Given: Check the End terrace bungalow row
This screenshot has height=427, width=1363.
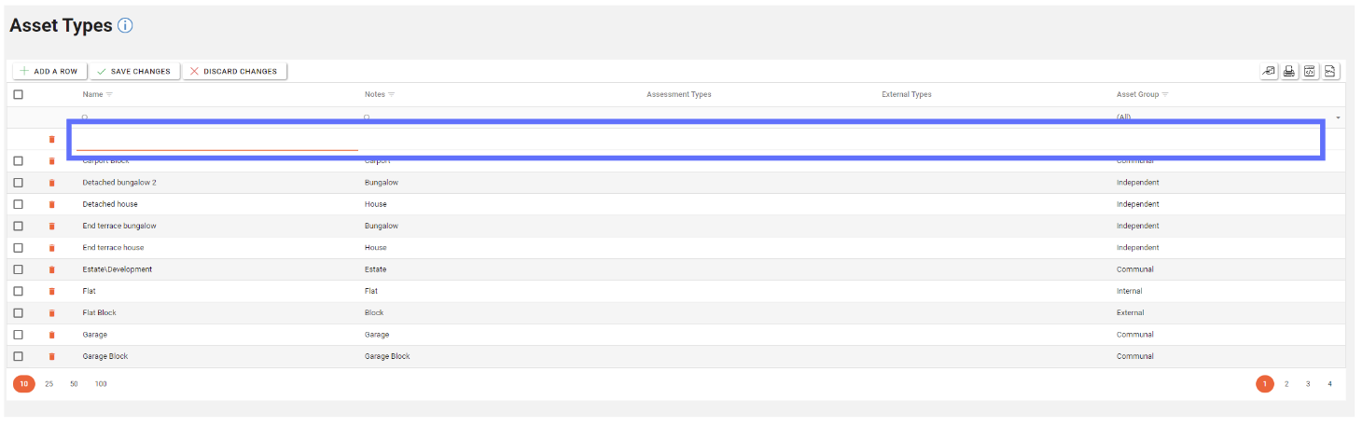Looking at the screenshot, I should click(x=19, y=226).
